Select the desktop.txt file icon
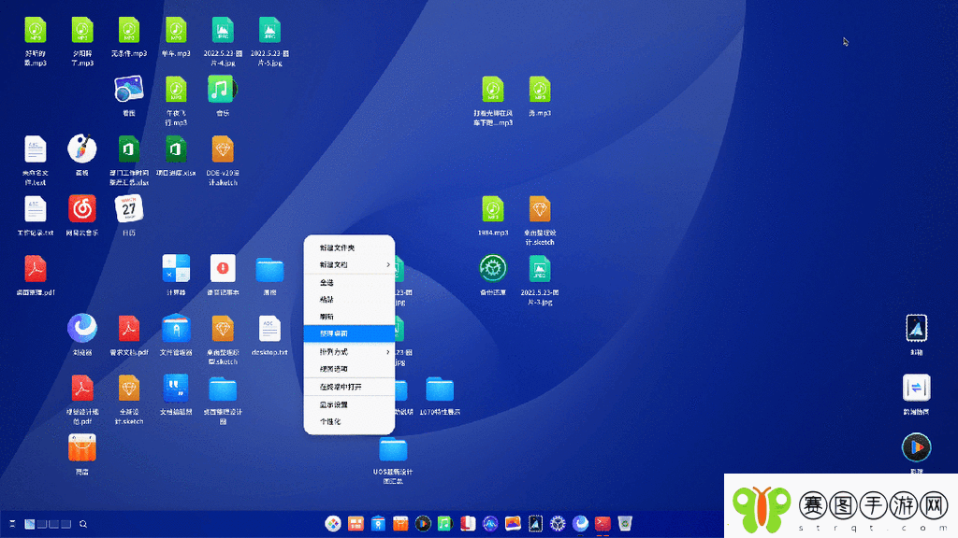Screen dimensions: 958x538 (269, 329)
